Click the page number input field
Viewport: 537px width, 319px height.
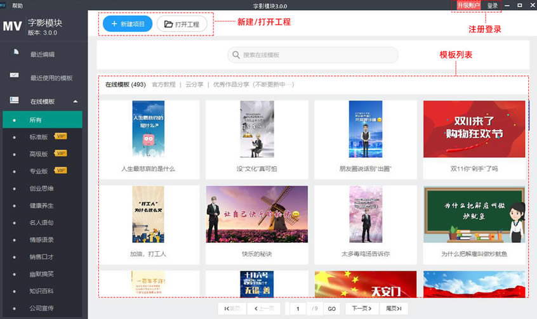pos(298,309)
